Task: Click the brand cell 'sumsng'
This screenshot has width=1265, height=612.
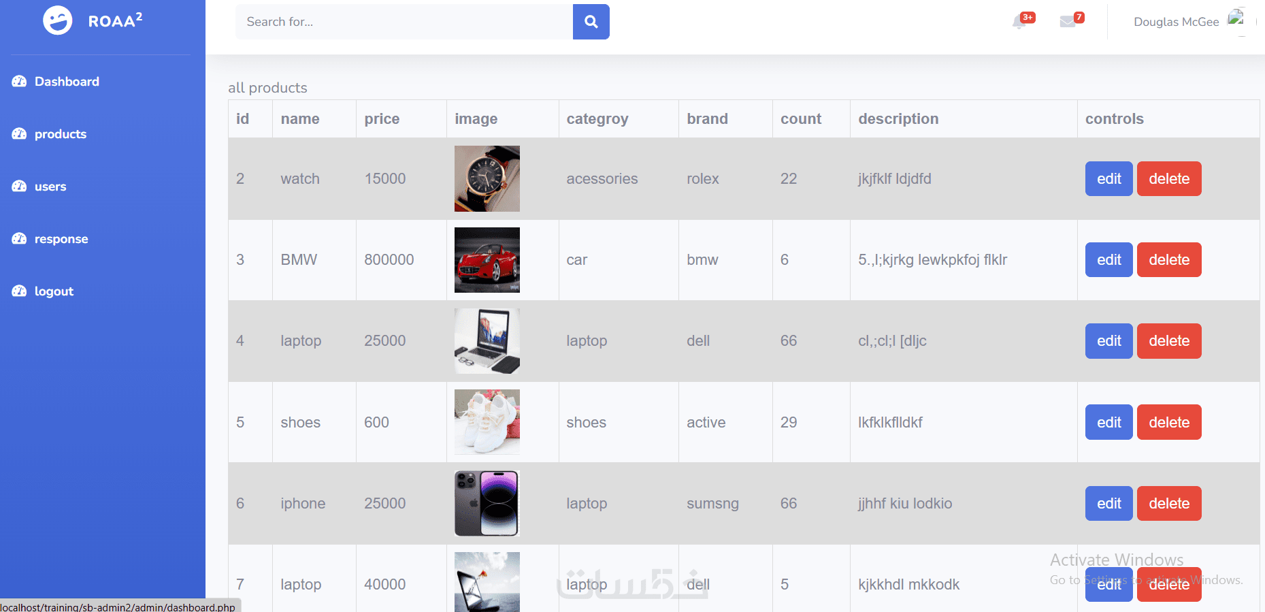Action: click(712, 503)
